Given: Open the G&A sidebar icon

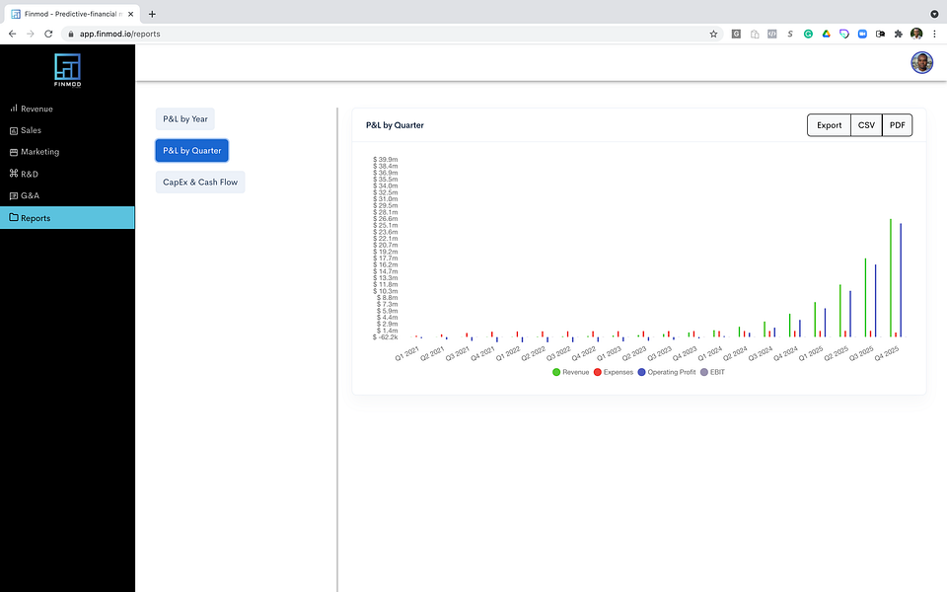Looking at the screenshot, I should [13, 195].
